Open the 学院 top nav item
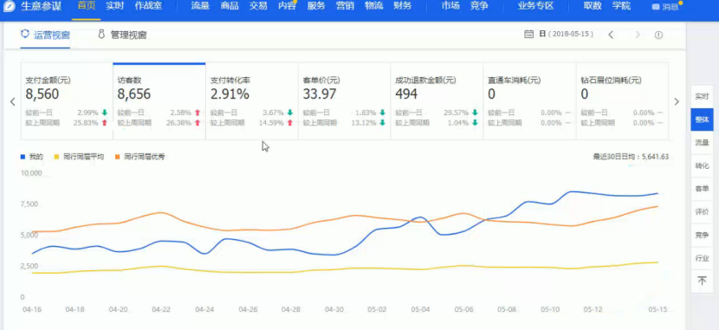This screenshot has height=330, width=719. pos(621,6)
